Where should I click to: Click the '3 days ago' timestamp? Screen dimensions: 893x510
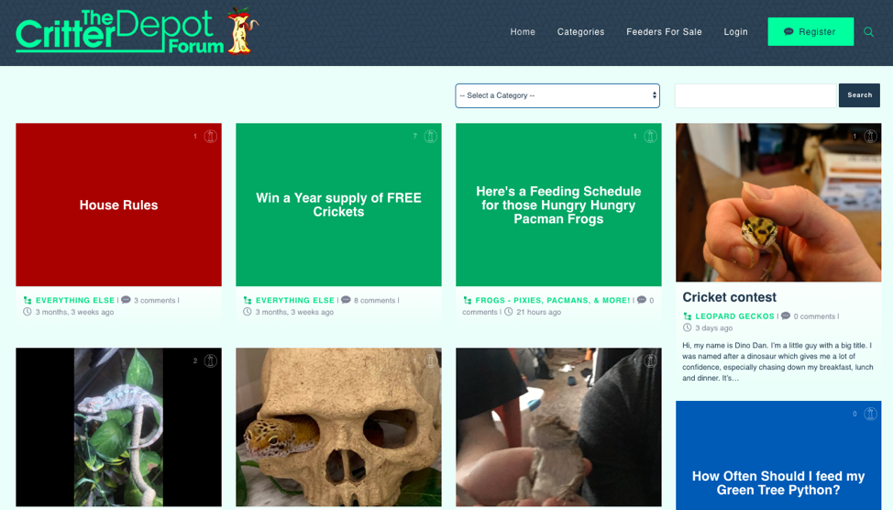pyautogui.click(x=713, y=328)
